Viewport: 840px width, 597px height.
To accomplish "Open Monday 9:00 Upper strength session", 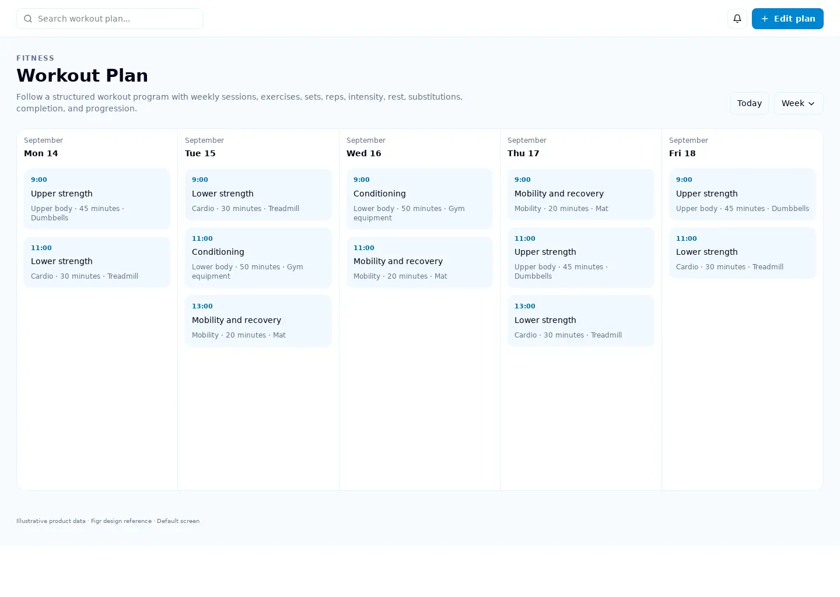I will (x=97, y=199).
